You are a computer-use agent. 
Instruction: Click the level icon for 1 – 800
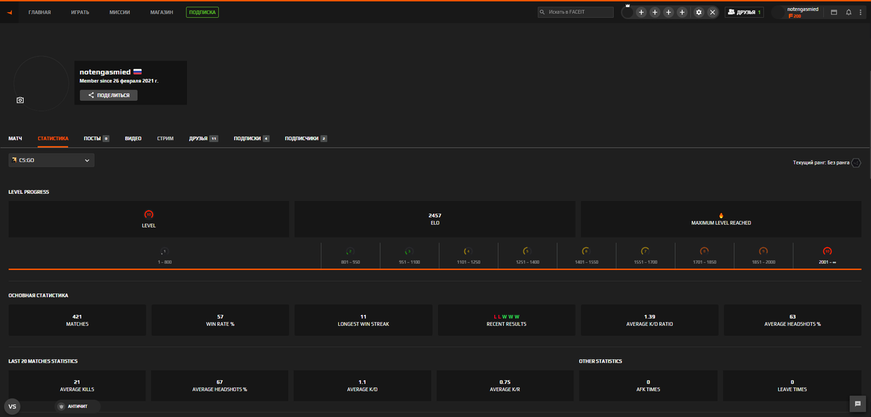pyautogui.click(x=164, y=251)
